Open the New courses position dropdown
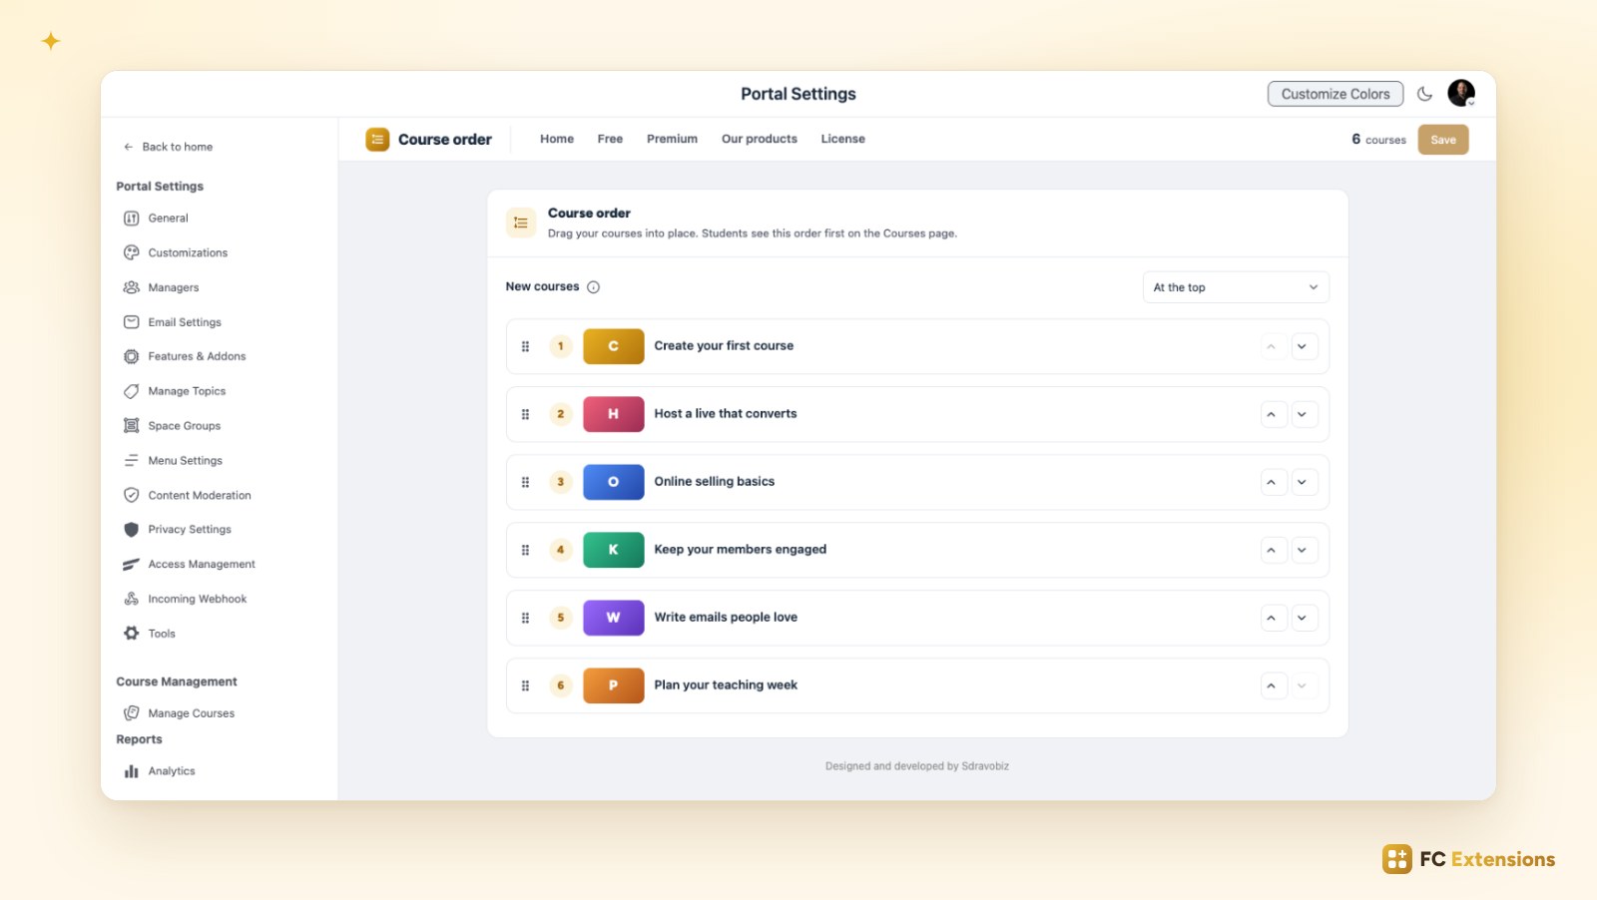Screen dimensions: 1597x900 pyautogui.click(x=1236, y=287)
